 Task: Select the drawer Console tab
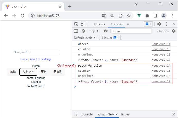pyautogui.click(x=87, y=114)
